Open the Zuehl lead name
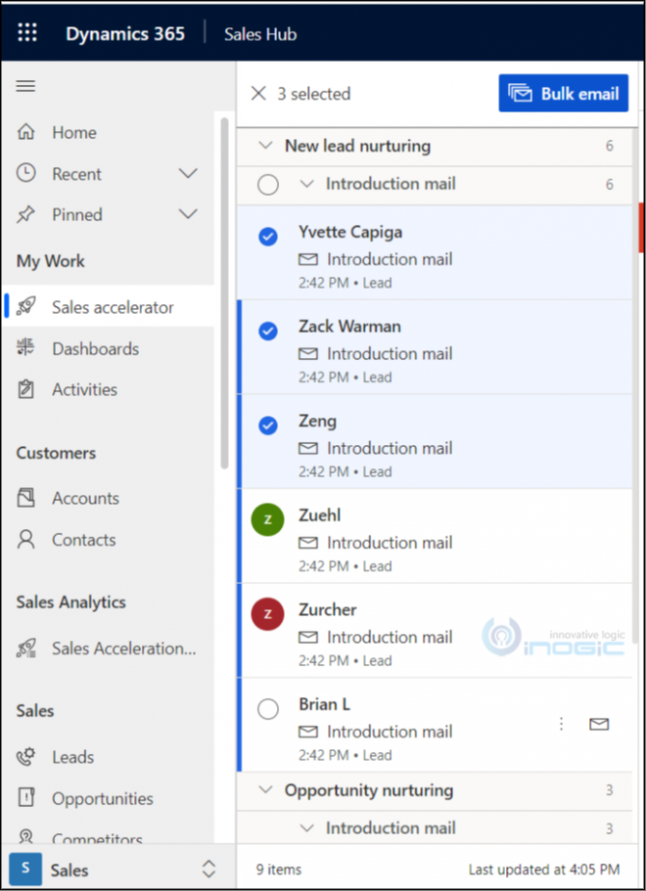This screenshot has width=646, height=891. click(x=320, y=515)
